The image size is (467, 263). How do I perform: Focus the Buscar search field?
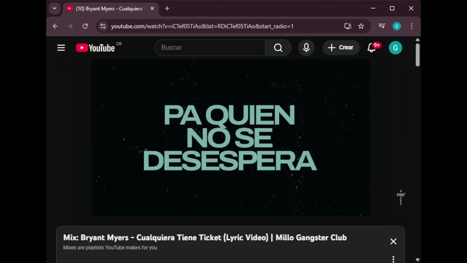[x=210, y=48]
